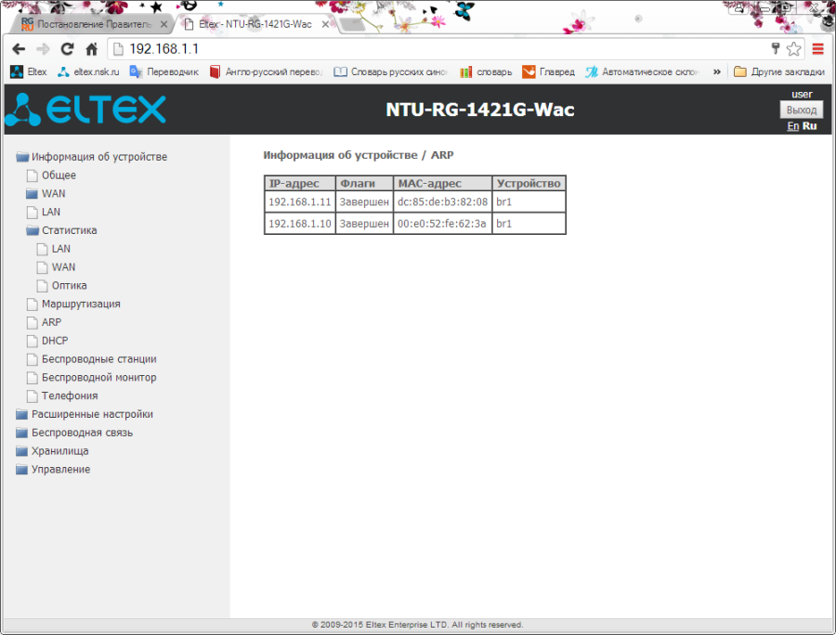Viewport: 836px width, 635px height.
Task: Open the saved password key icon
Action: (x=776, y=49)
